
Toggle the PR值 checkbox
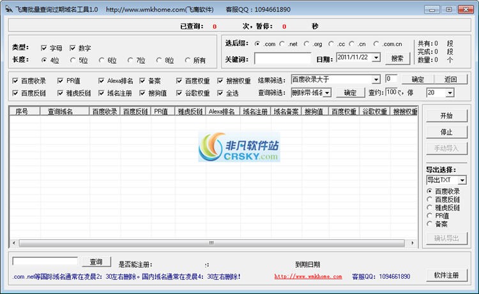[60, 81]
